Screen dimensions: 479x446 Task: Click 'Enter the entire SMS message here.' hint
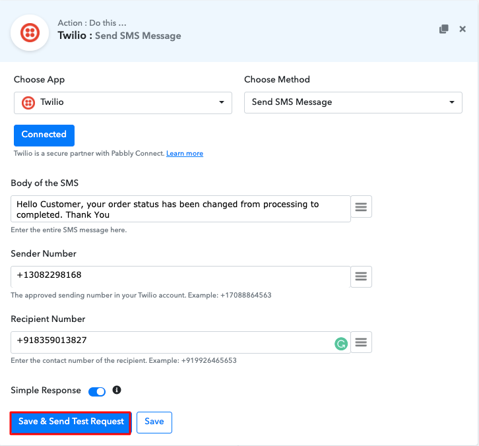point(69,230)
